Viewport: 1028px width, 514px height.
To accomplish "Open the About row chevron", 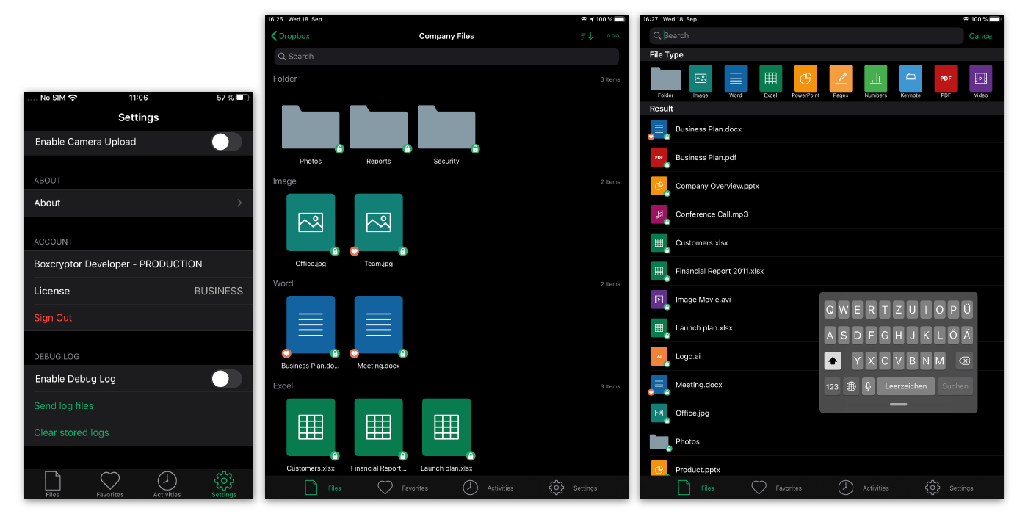I will [x=239, y=203].
